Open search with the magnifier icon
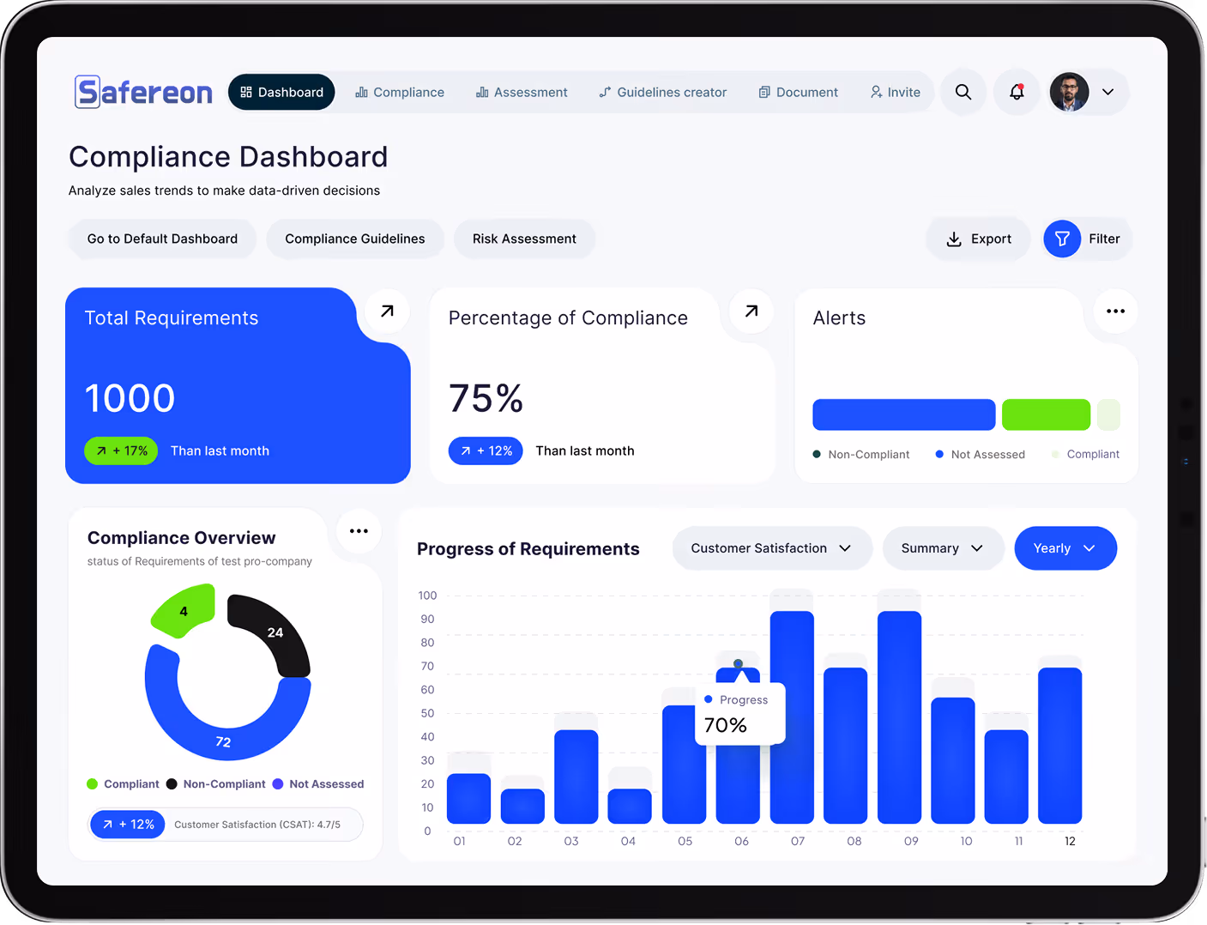The height and width of the screenshot is (925, 1207). (963, 92)
